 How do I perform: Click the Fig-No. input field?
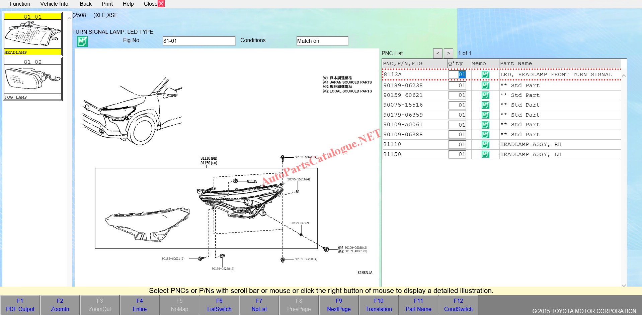click(x=199, y=41)
